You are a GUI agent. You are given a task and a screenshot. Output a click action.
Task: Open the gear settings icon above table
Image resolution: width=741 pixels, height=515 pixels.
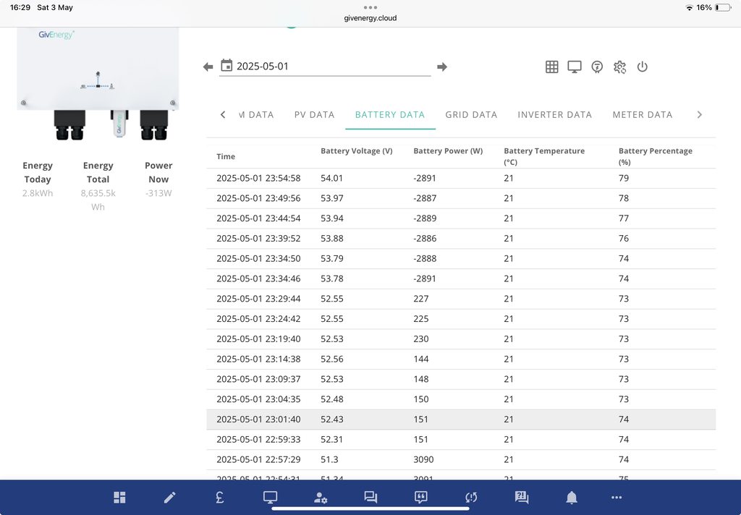coord(619,67)
